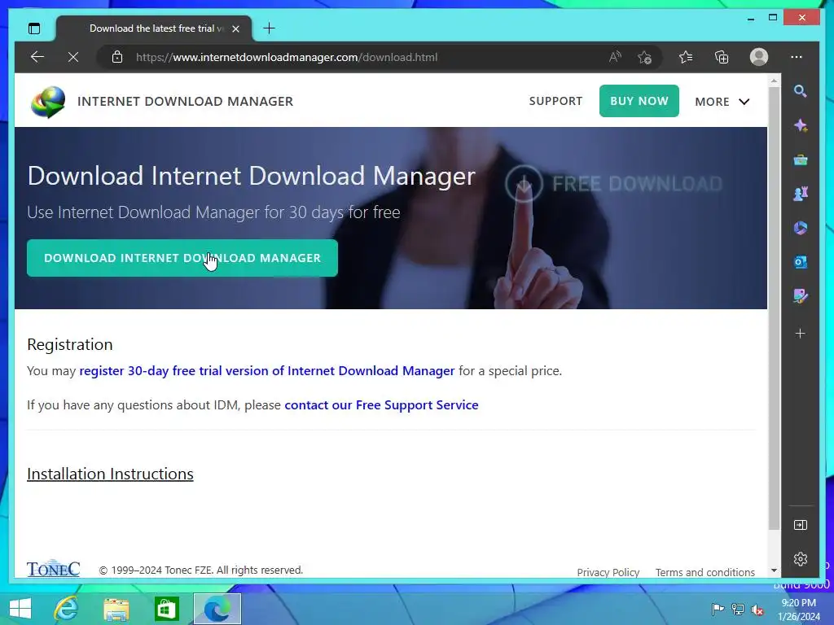The image size is (834, 625).
Task: Click register 30-day free trial version link
Action: pos(267,371)
